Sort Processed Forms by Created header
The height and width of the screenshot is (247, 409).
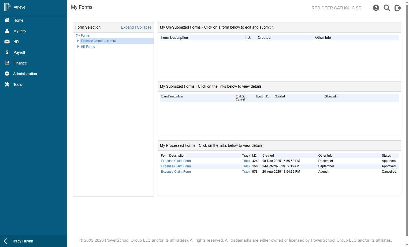point(268,156)
